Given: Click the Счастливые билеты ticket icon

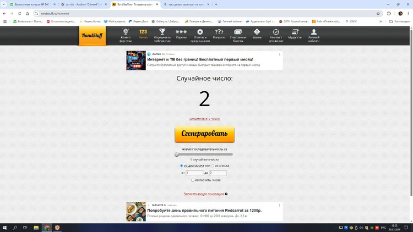Looking at the screenshot, I should click(238, 32).
